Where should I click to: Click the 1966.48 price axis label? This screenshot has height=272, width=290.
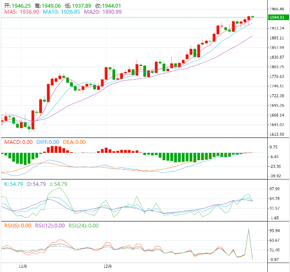click(x=277, y=9)
